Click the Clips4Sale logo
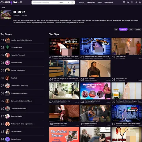 (11, 2)
